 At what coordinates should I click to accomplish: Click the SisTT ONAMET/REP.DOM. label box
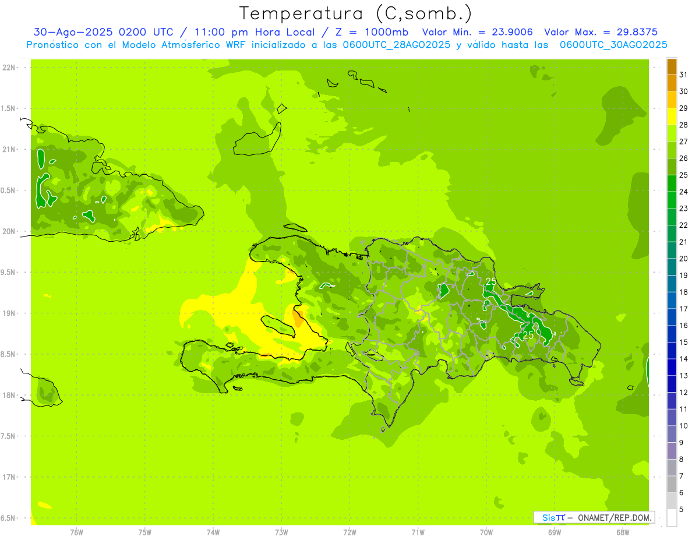click(594, 517)
